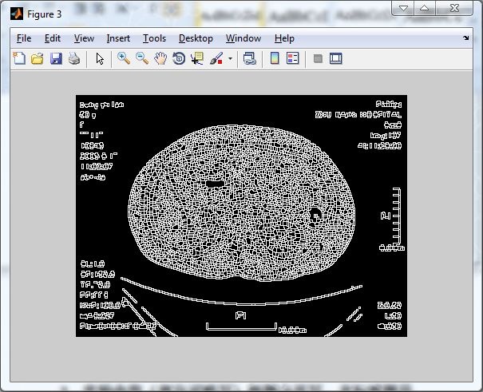The width and height of the screenshot is (483, 392).
Task: Toggle the Data Cursor tool
Action: [197, 58]
